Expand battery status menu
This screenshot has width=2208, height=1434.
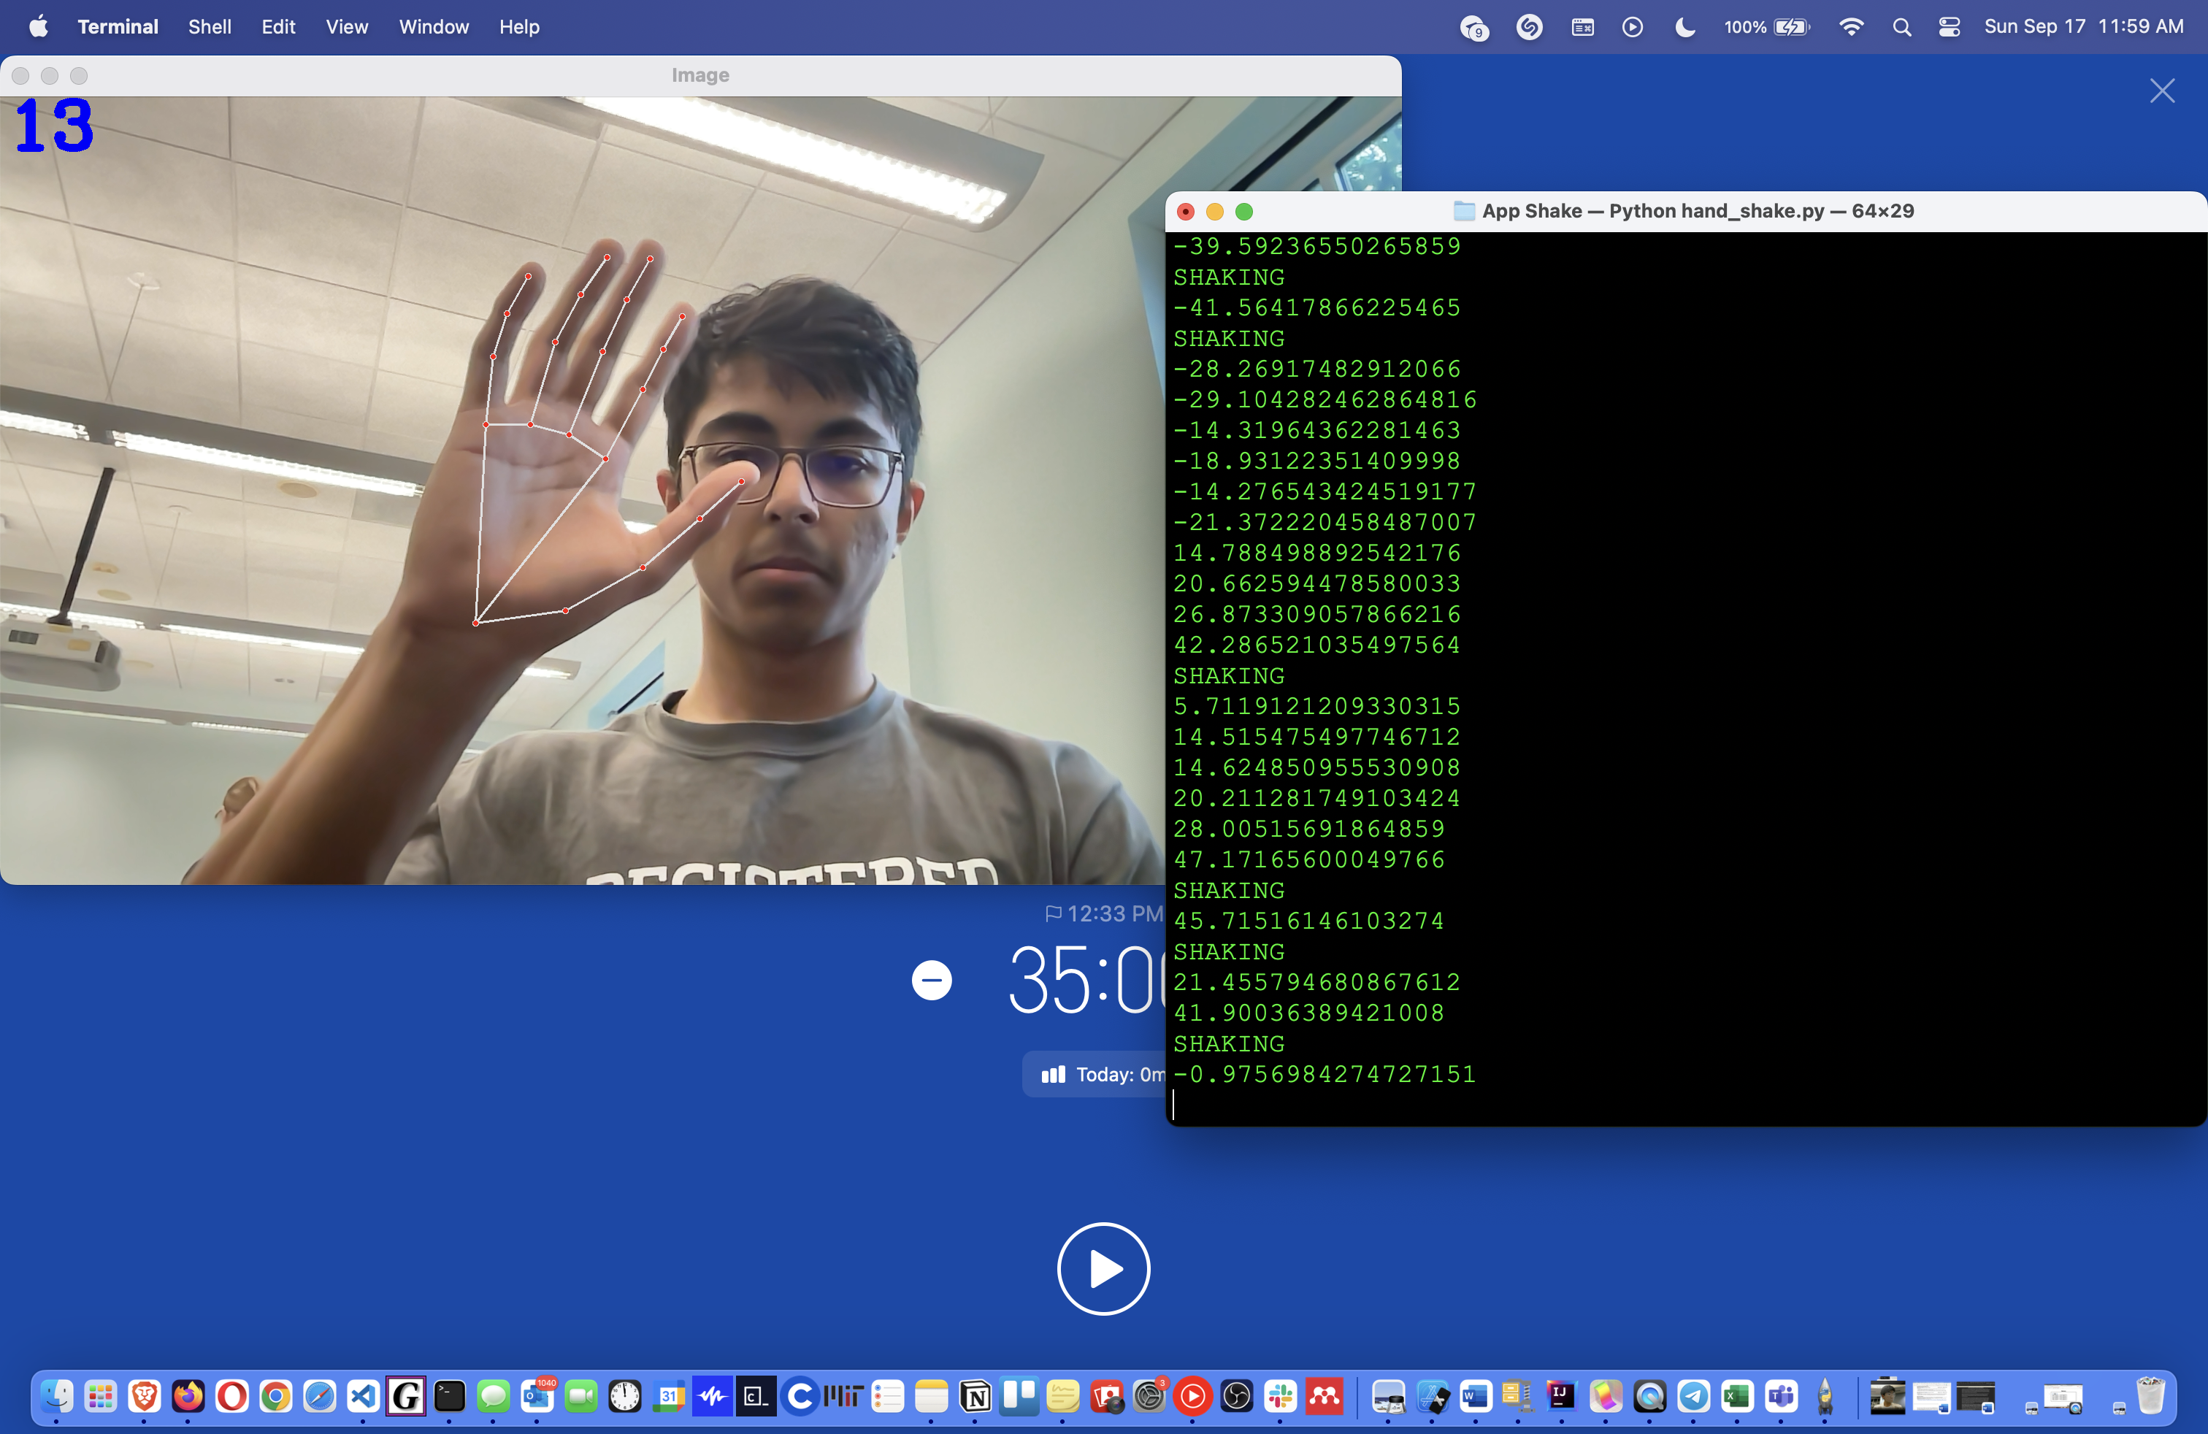coord(1766,27)
